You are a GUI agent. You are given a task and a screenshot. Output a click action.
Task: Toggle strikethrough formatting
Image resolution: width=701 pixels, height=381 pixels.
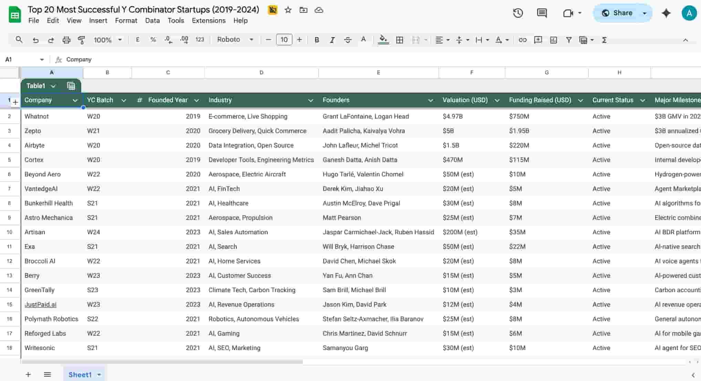click(348, 40)
